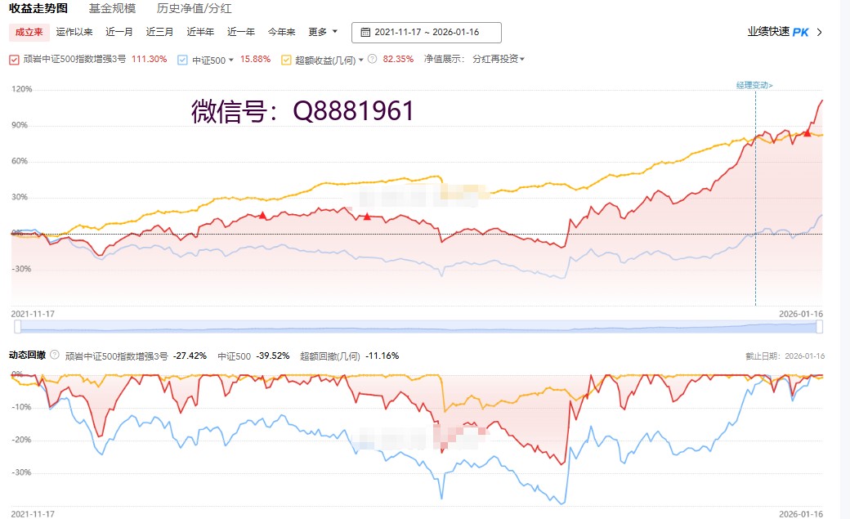Toggle the 中证500 benchmark checkbox

(182, 60)
